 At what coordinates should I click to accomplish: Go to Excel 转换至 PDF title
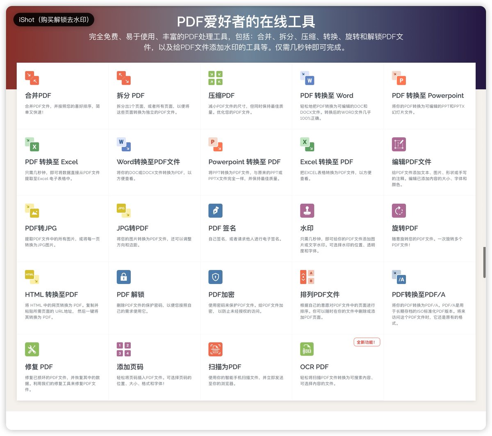(327, 162)
